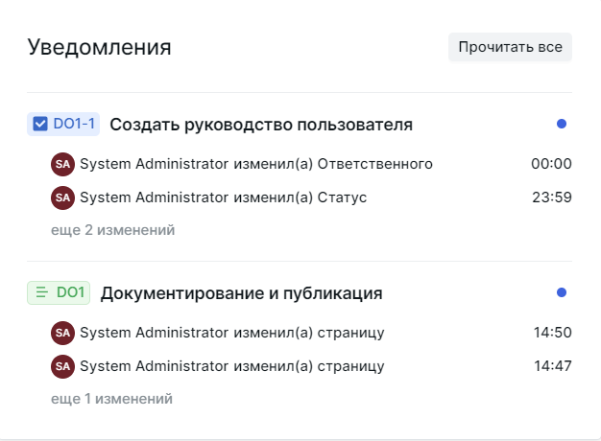Expand "еще 1 изменений" list
This screenshot has height=441, width=601.
coord(111,399)
